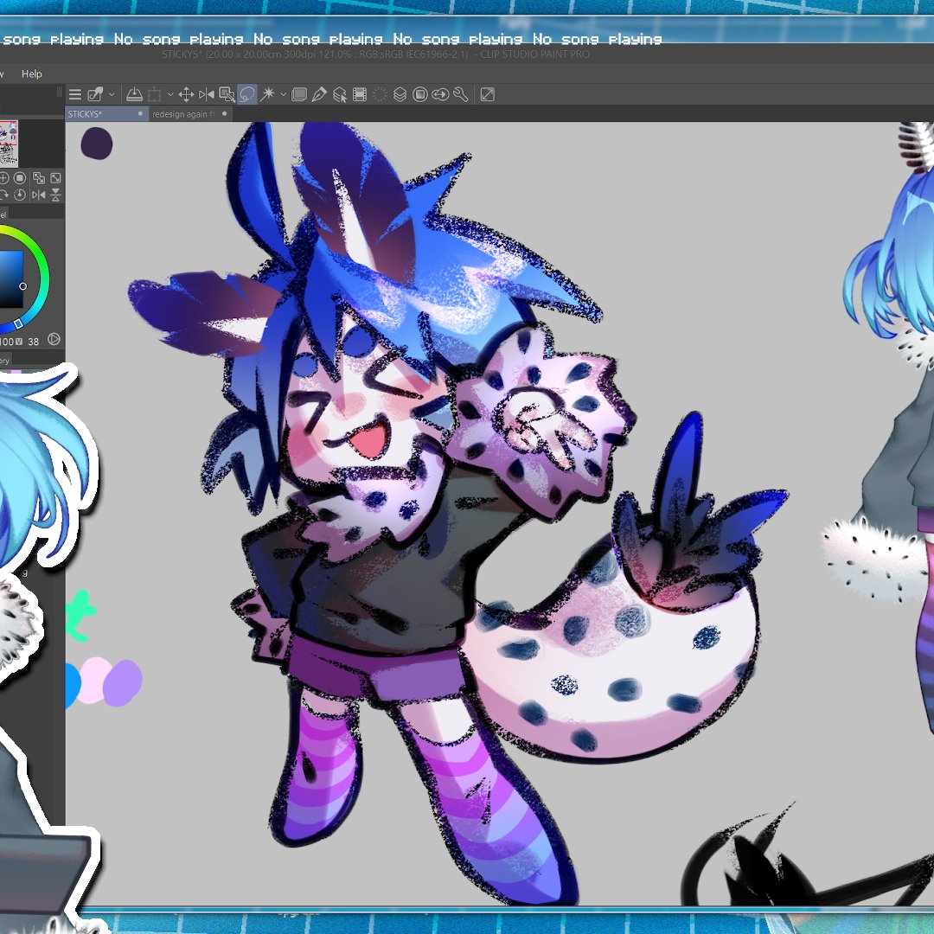Screen dimensions: 934x934
Task: Click the dotted circle loading icon
Action: point(380,95)
